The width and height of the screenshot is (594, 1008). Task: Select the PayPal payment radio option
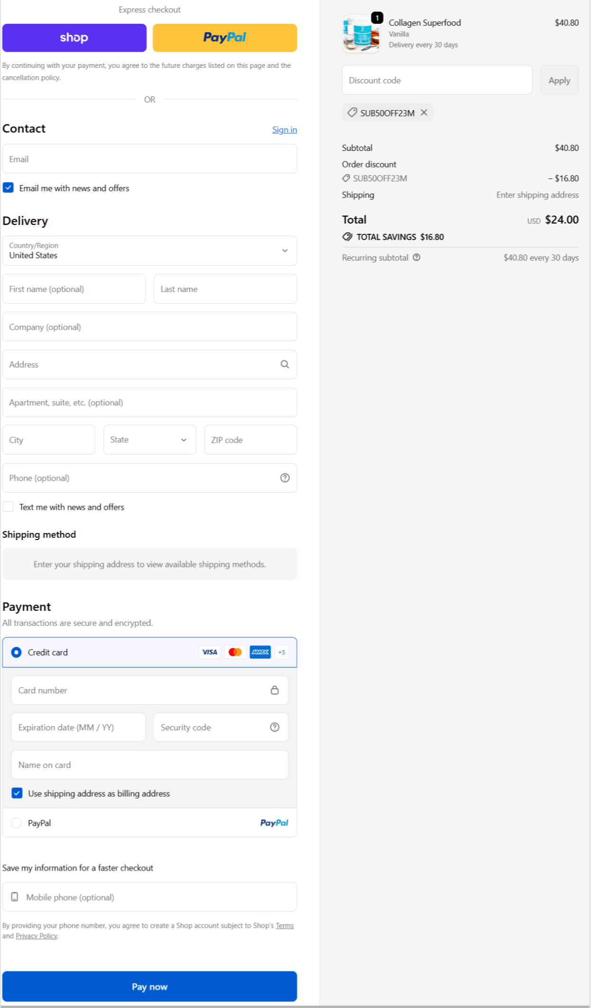click(x=17, y=823)
